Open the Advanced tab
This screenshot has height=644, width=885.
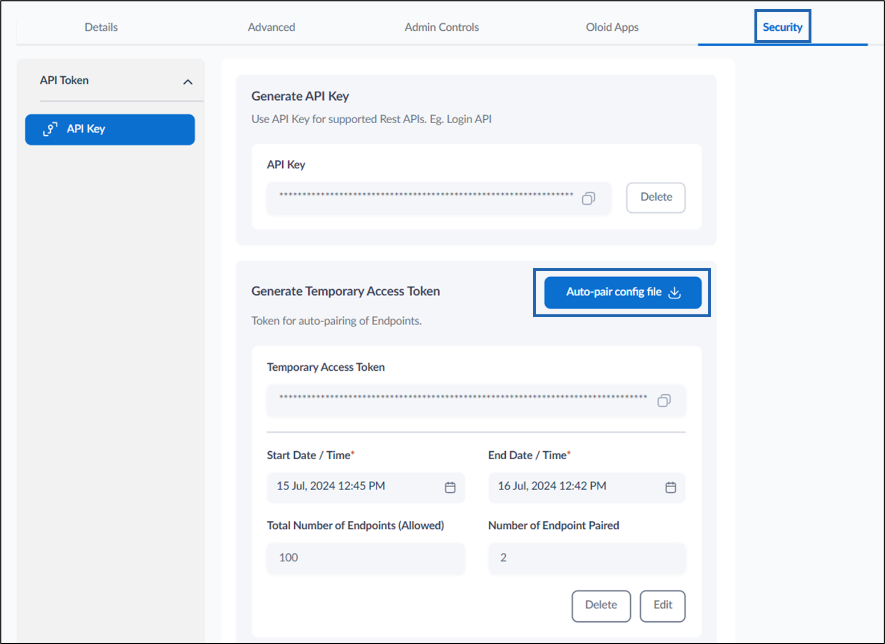pos(271,27)
